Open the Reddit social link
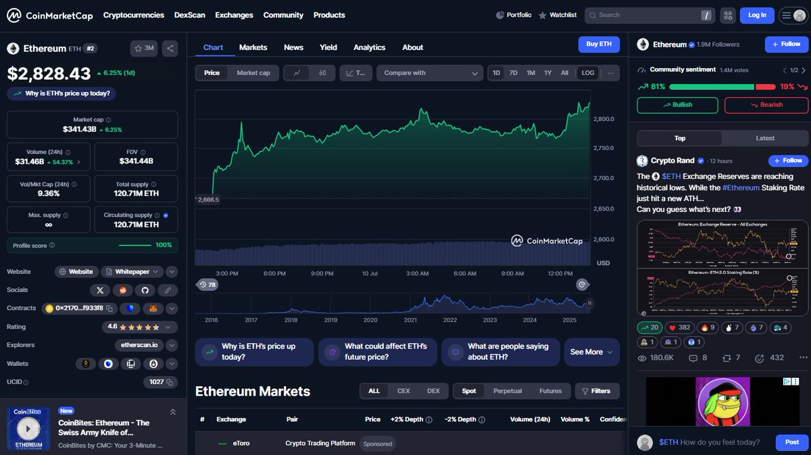Image resolution: width=811 pixels, height=455 pixels. pos(122,290)
